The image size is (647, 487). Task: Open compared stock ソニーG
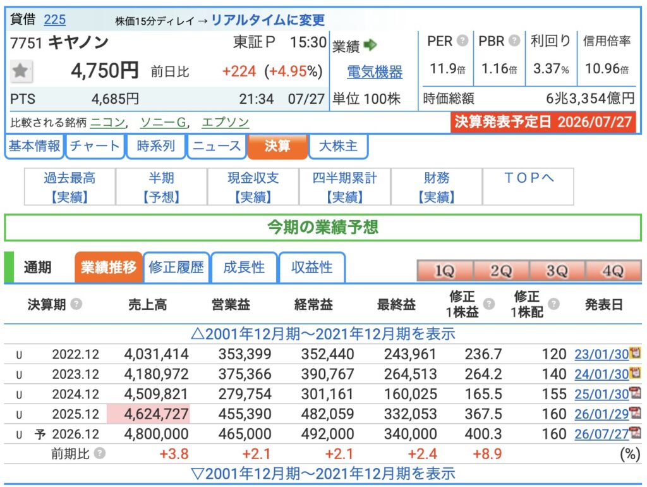coord(164,122)
